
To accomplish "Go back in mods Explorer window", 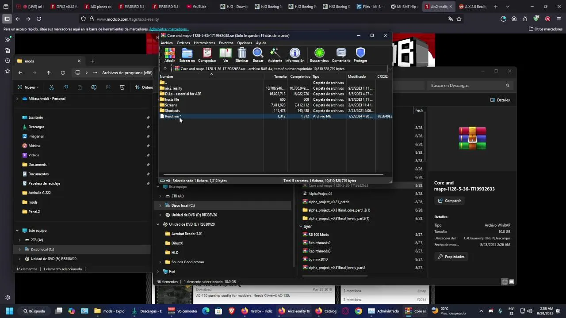I will pos(20,73).
